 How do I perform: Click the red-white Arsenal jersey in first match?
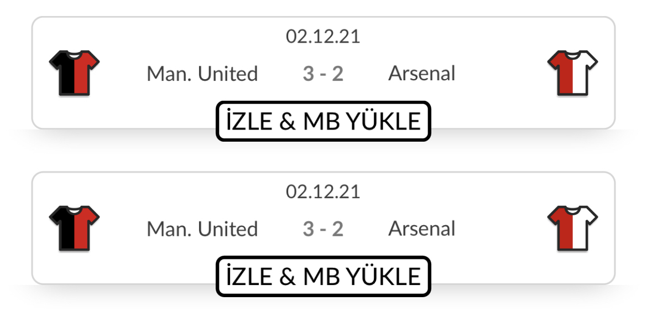point(572,73)
